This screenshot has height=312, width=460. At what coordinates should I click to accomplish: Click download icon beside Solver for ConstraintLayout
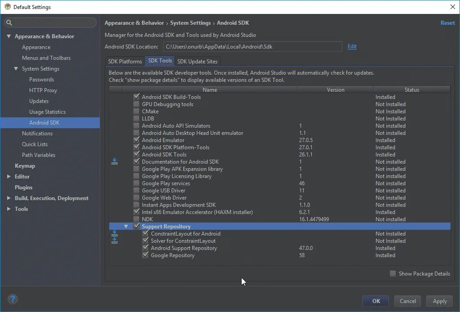tap(115, 241)
